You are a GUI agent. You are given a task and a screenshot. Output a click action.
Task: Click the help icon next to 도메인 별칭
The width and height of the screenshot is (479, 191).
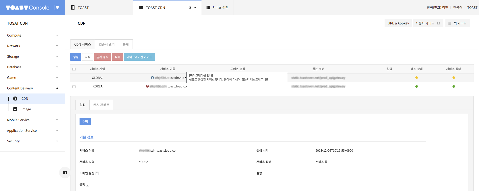(x=97, y=173)
